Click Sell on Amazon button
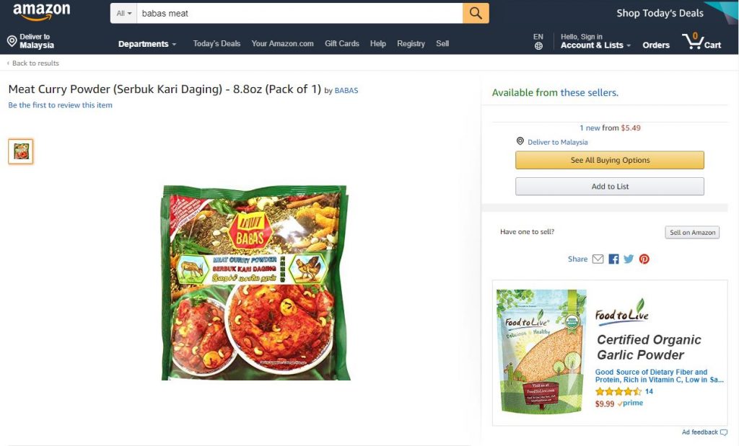 point(692,233)
